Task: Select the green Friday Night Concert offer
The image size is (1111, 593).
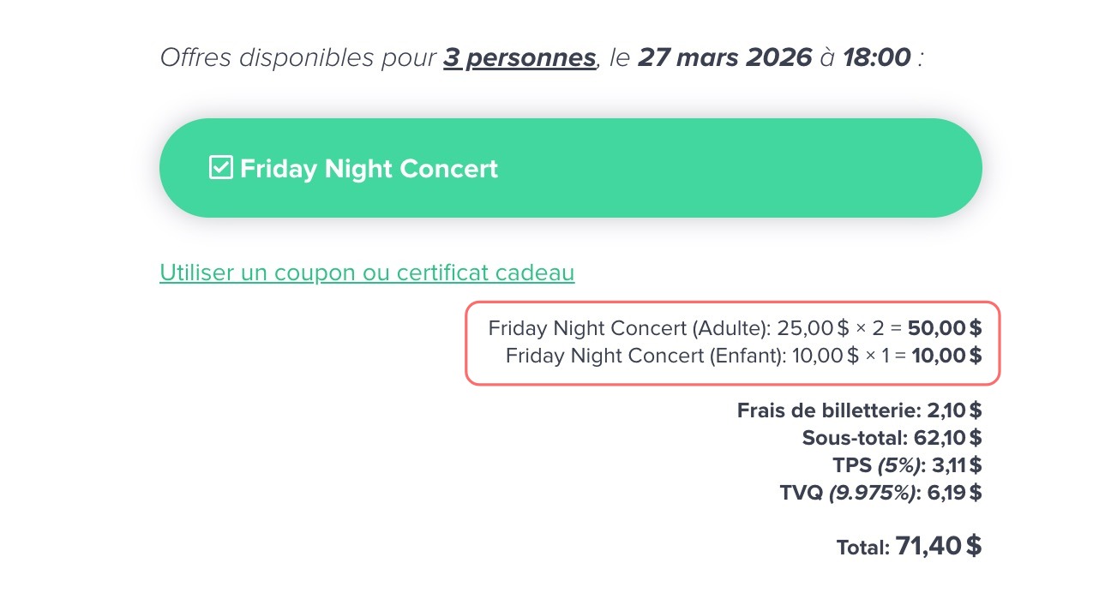Action: (570, 168)
